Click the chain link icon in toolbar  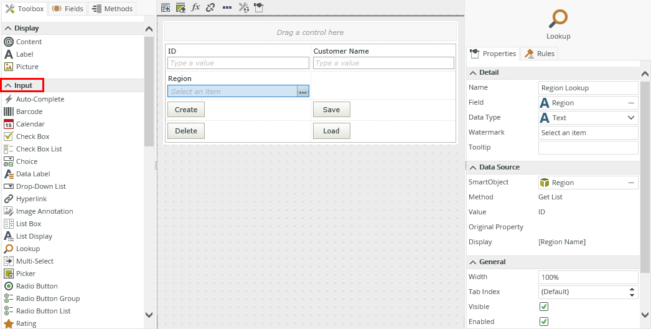pyautogui.click(x=210, y=7)
